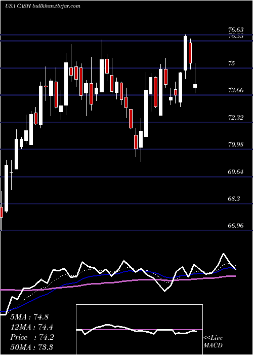Click the 70.98 price level label
The width and height of the screenshot is (253, 355).
236,144
